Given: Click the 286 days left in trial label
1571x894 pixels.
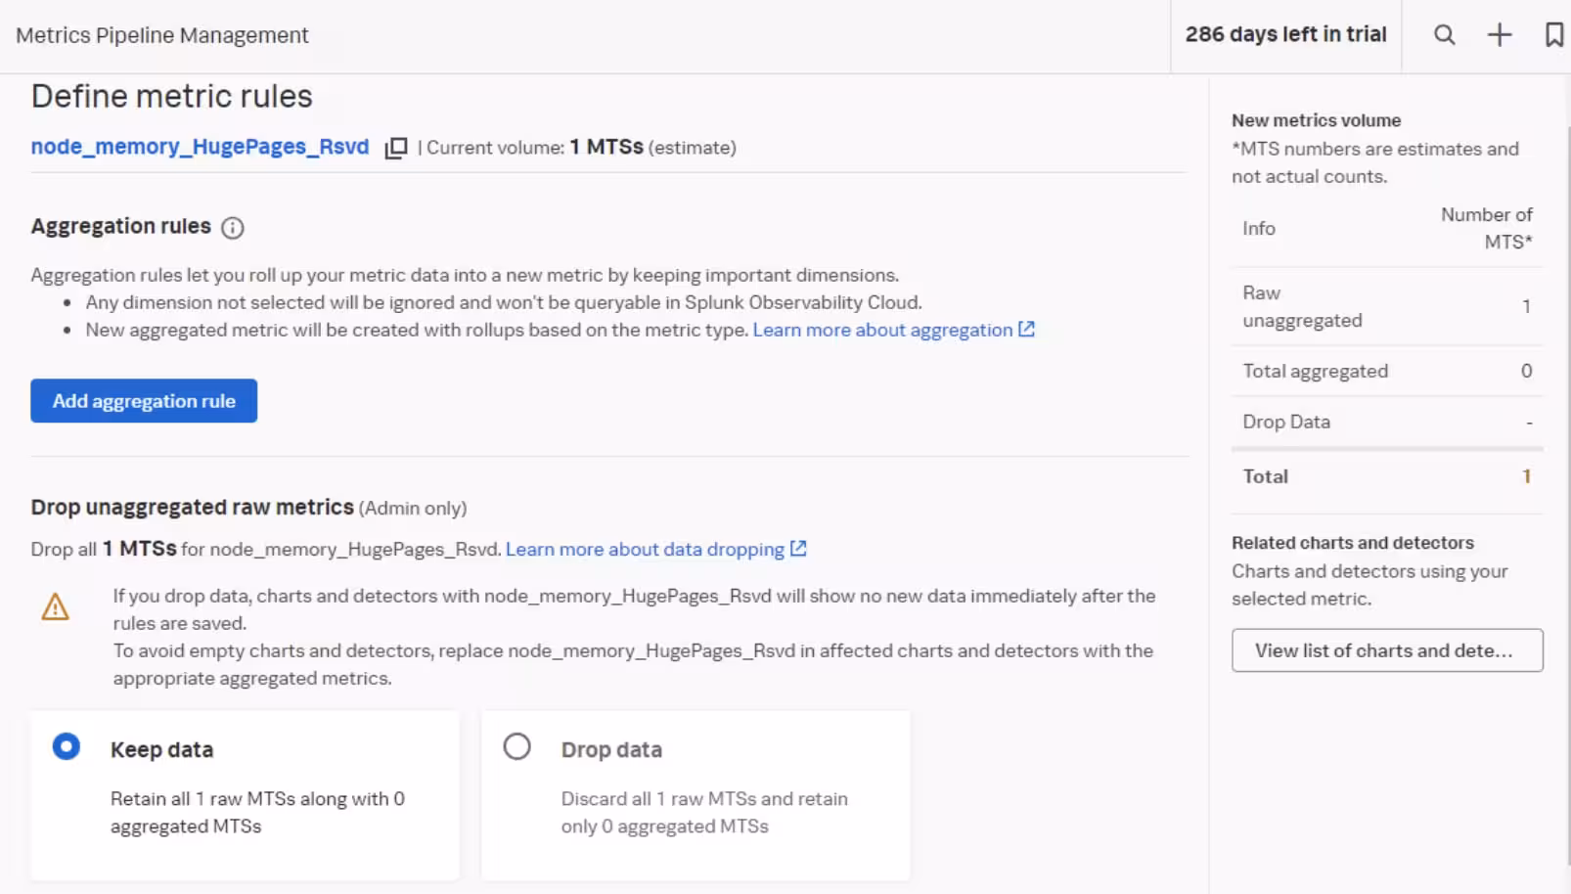Looking at the screenshot, I should click(1285, 34).
